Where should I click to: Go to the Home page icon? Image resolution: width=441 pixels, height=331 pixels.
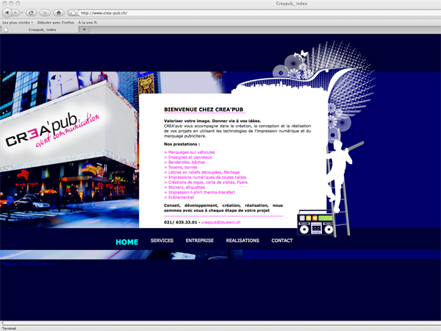coord(59,13)
